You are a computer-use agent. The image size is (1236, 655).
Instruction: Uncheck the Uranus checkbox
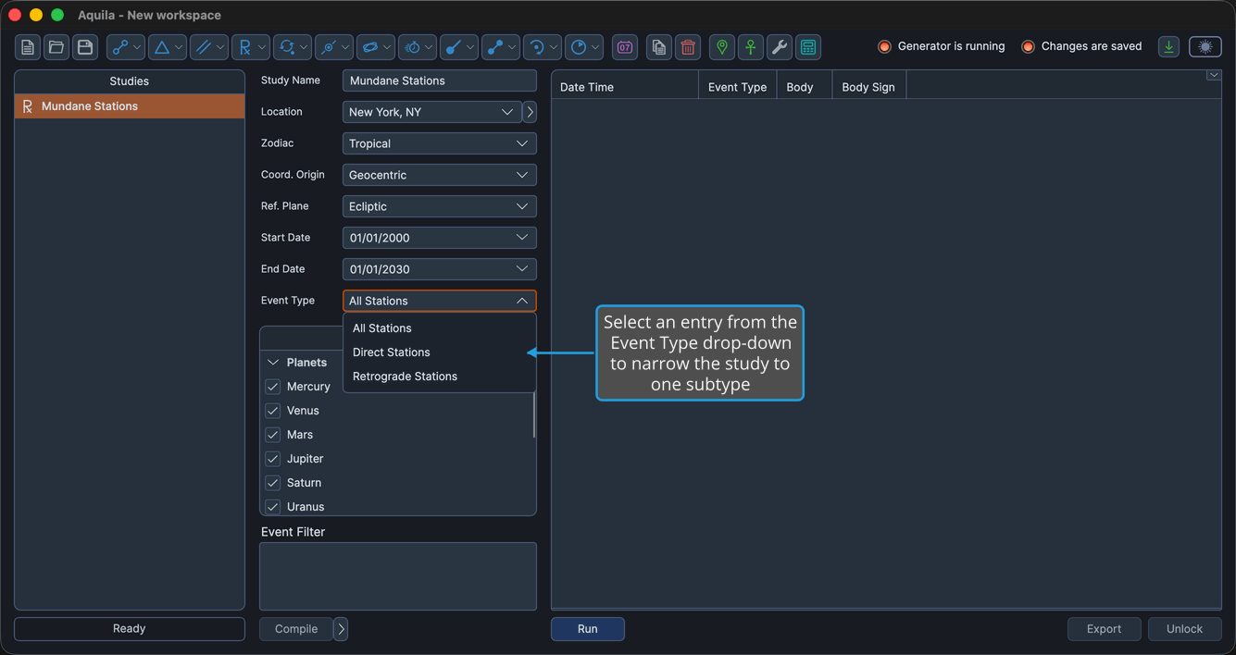(273, 507)
